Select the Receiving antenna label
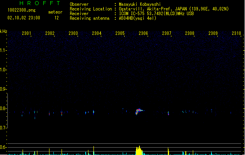Image resolution: width=245 pixels, height=155 pixels. [x=90, y=18]
